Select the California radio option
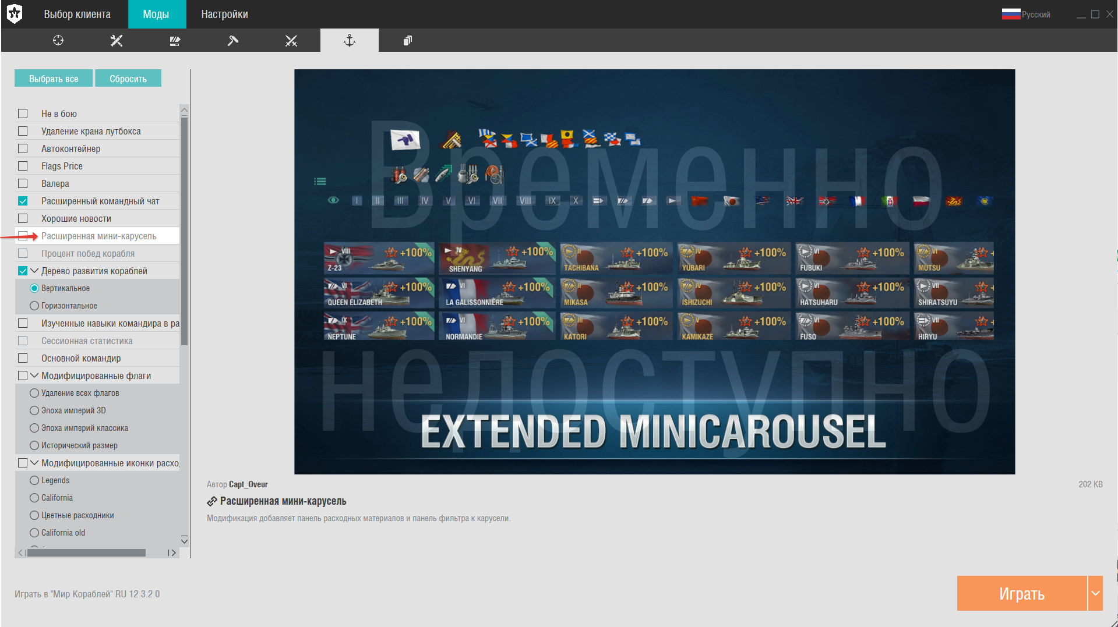Screen dimensions: 1118x627 34,498
